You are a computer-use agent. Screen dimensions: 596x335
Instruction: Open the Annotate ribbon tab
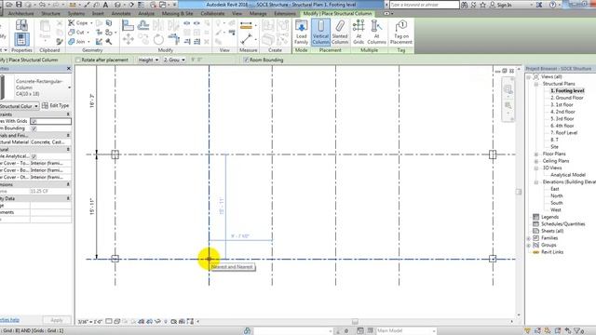tap(121, 13)
